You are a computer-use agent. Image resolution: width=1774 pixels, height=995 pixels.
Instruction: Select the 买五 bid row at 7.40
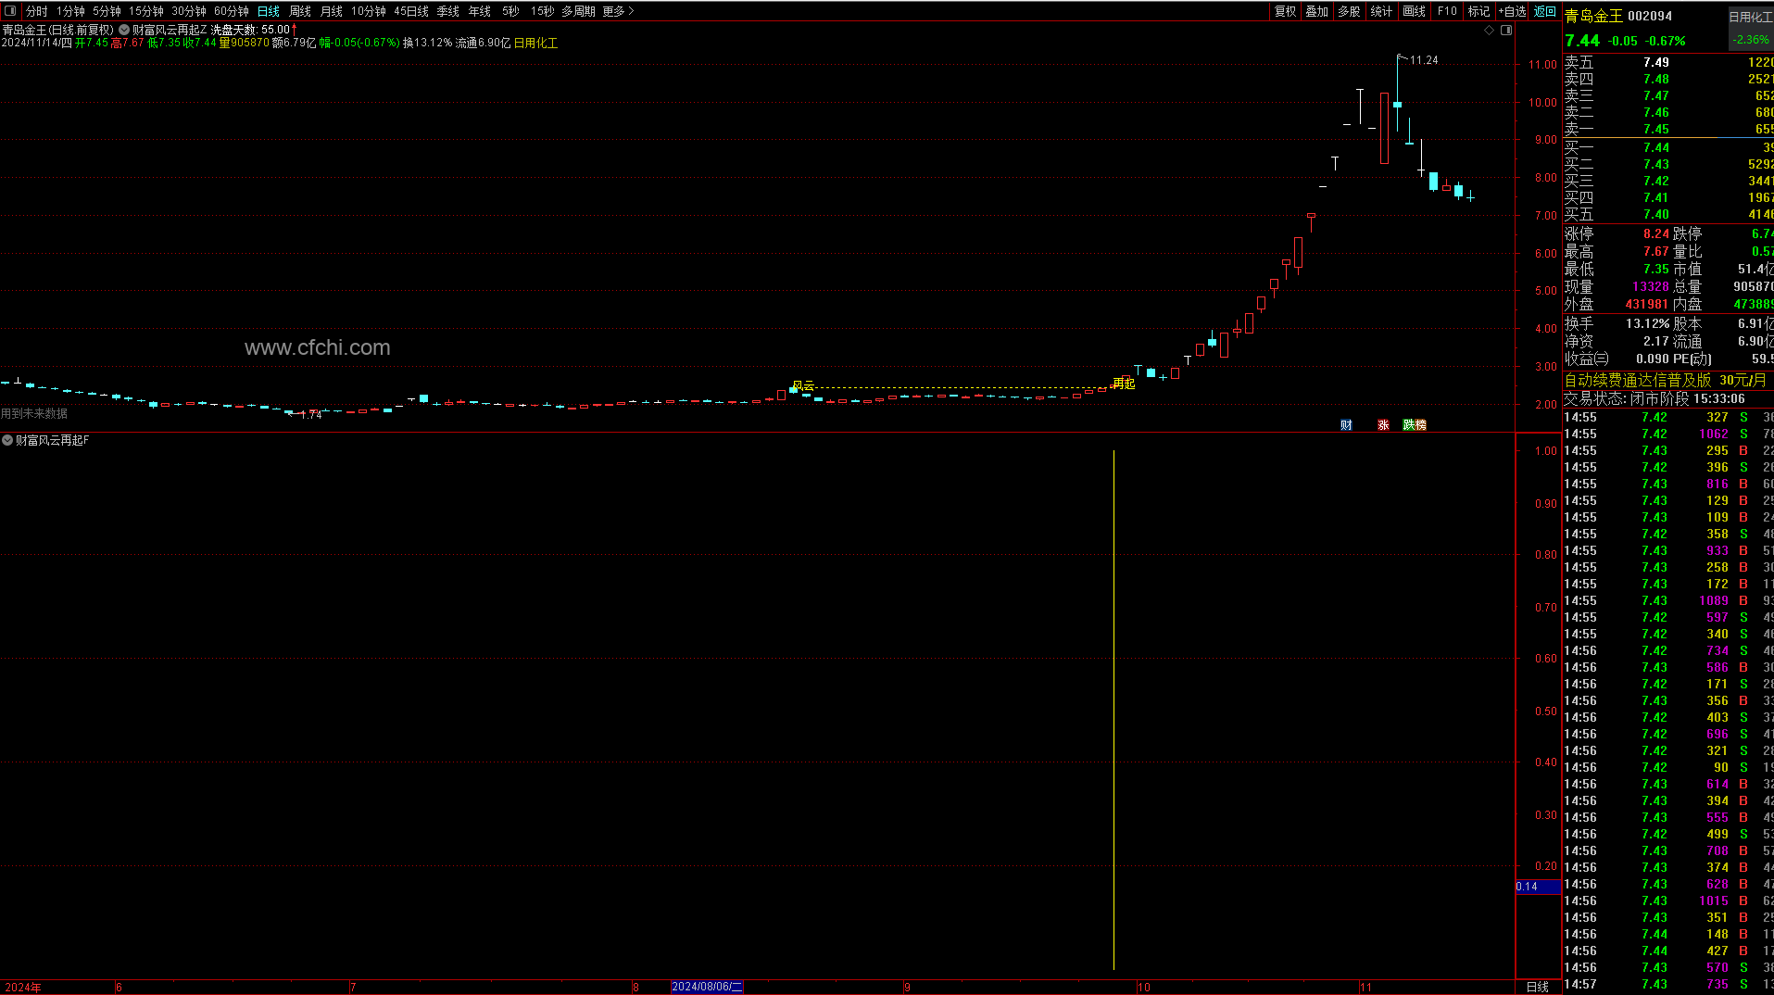coord(1668,214)
